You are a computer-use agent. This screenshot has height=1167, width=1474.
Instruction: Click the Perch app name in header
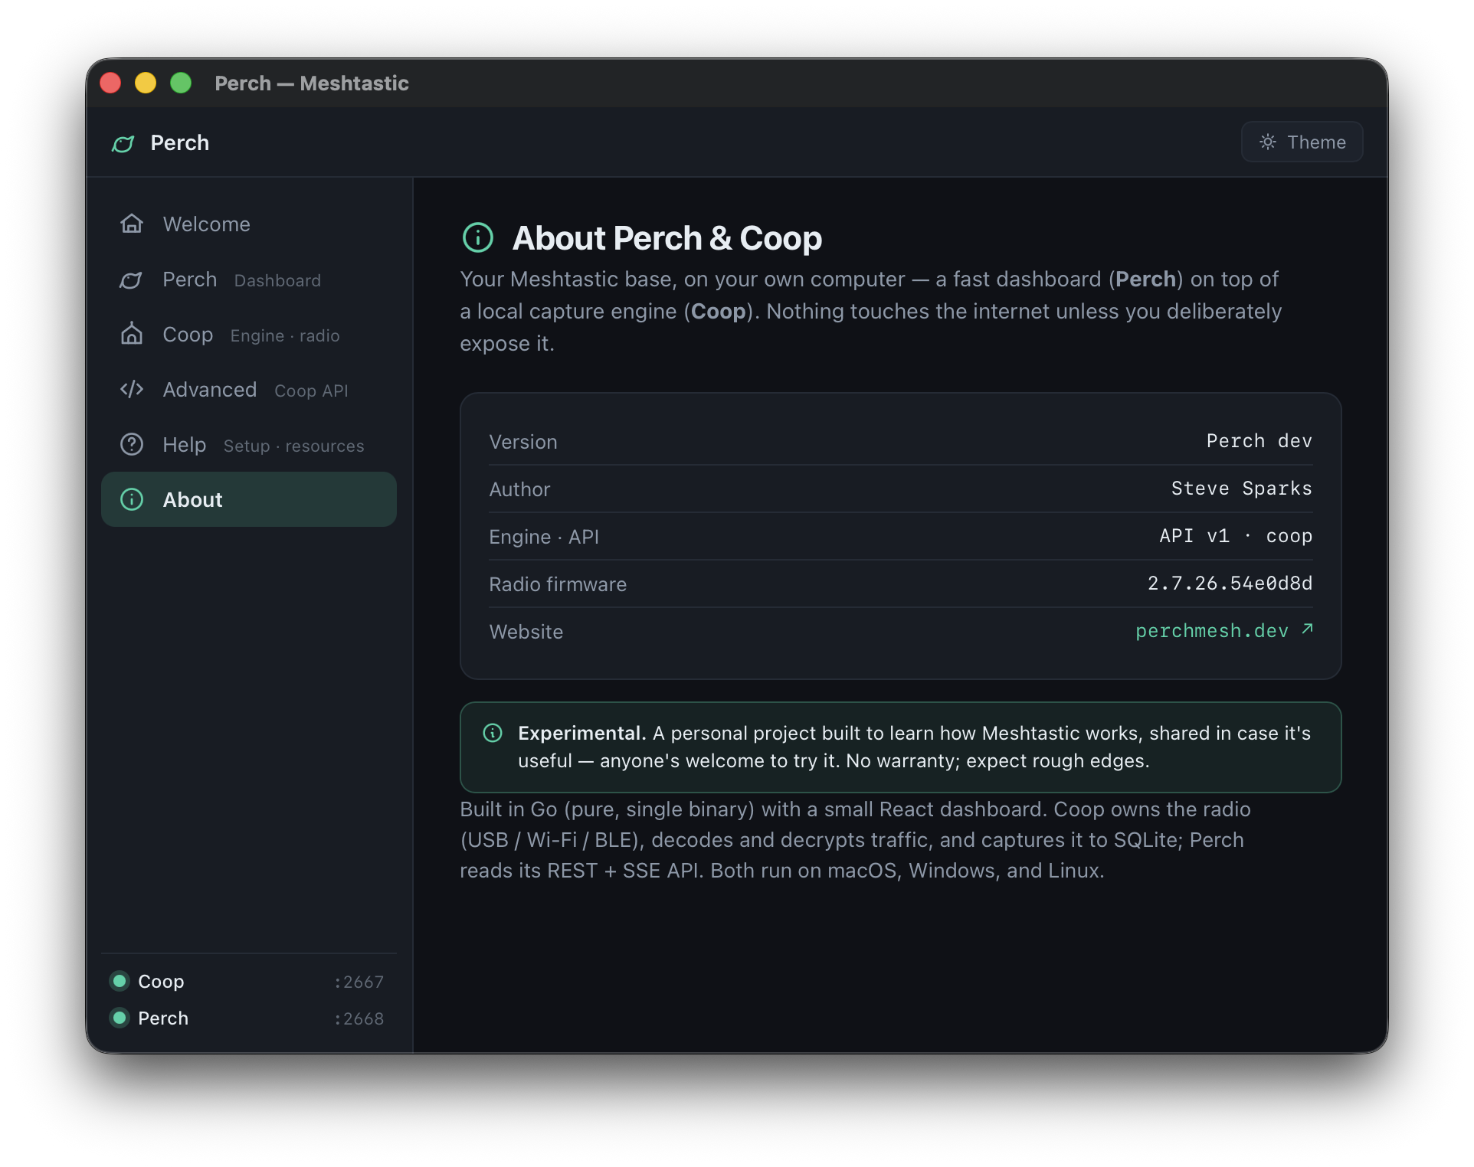click(180, 143)
